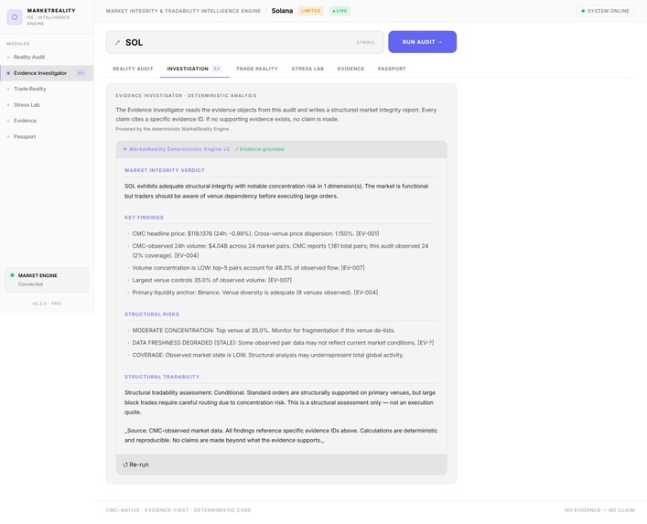The width and height of the screenshot is (647, 524).
Task: Click 'Powered by the deterministic MarketReality Engine' note
Action: point(173,129)
